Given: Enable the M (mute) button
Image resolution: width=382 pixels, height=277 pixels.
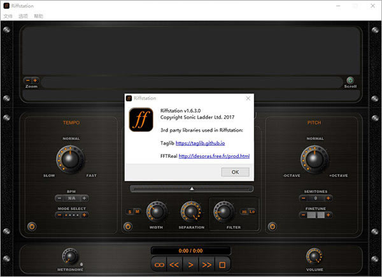Looking at the screenshot, I should pos(137,211).
